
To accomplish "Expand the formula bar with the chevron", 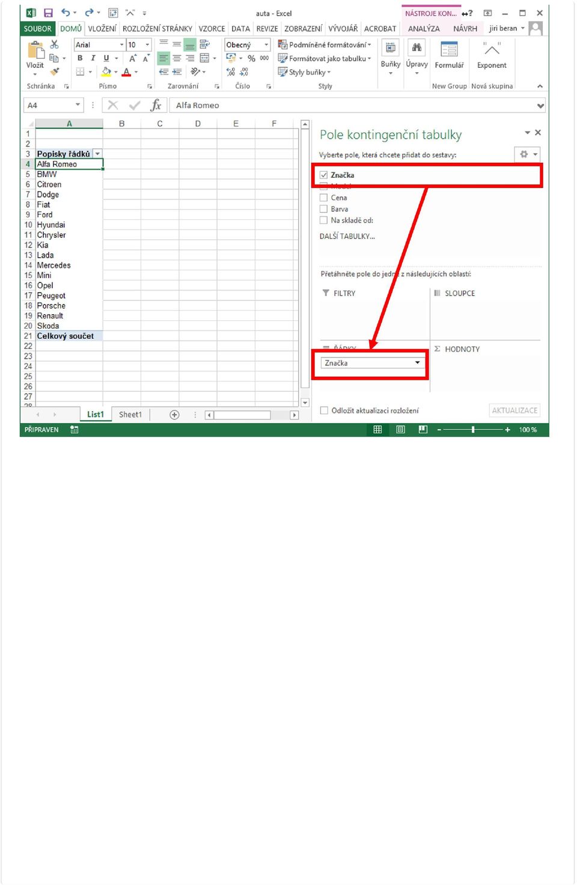I will coord(540,105).
